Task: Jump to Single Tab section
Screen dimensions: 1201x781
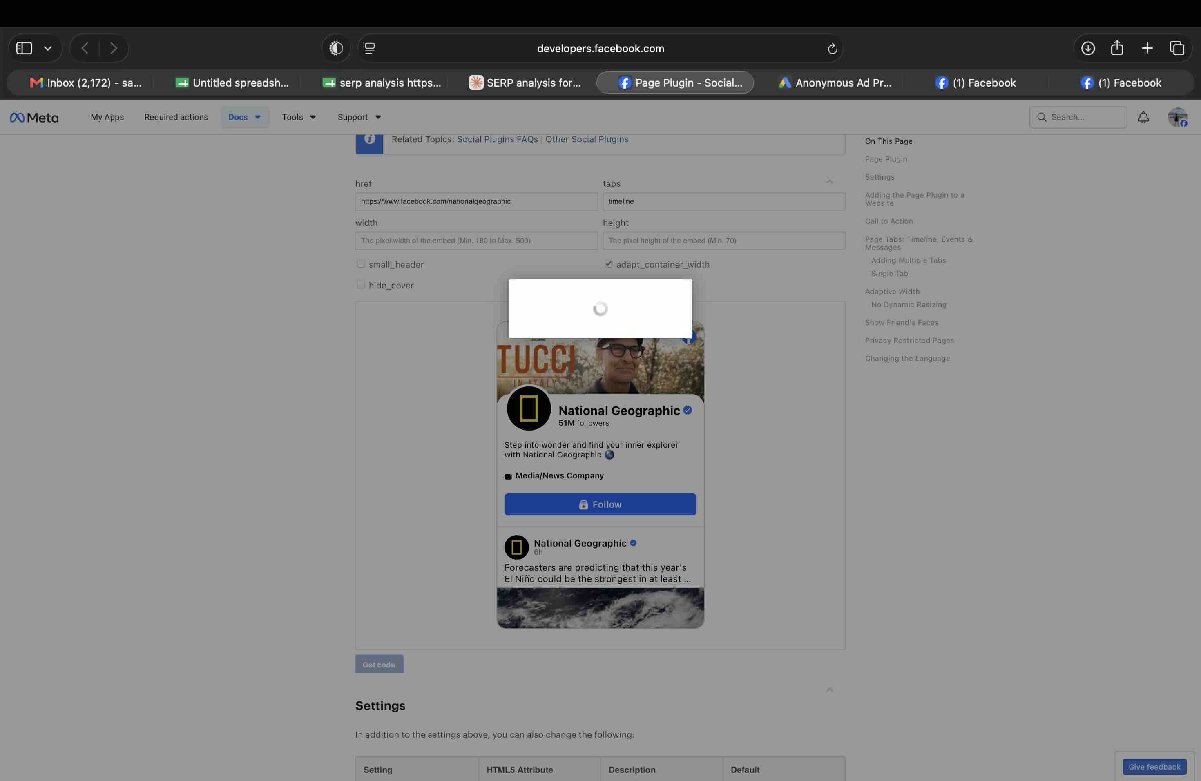Action: (x=889, y=273)
